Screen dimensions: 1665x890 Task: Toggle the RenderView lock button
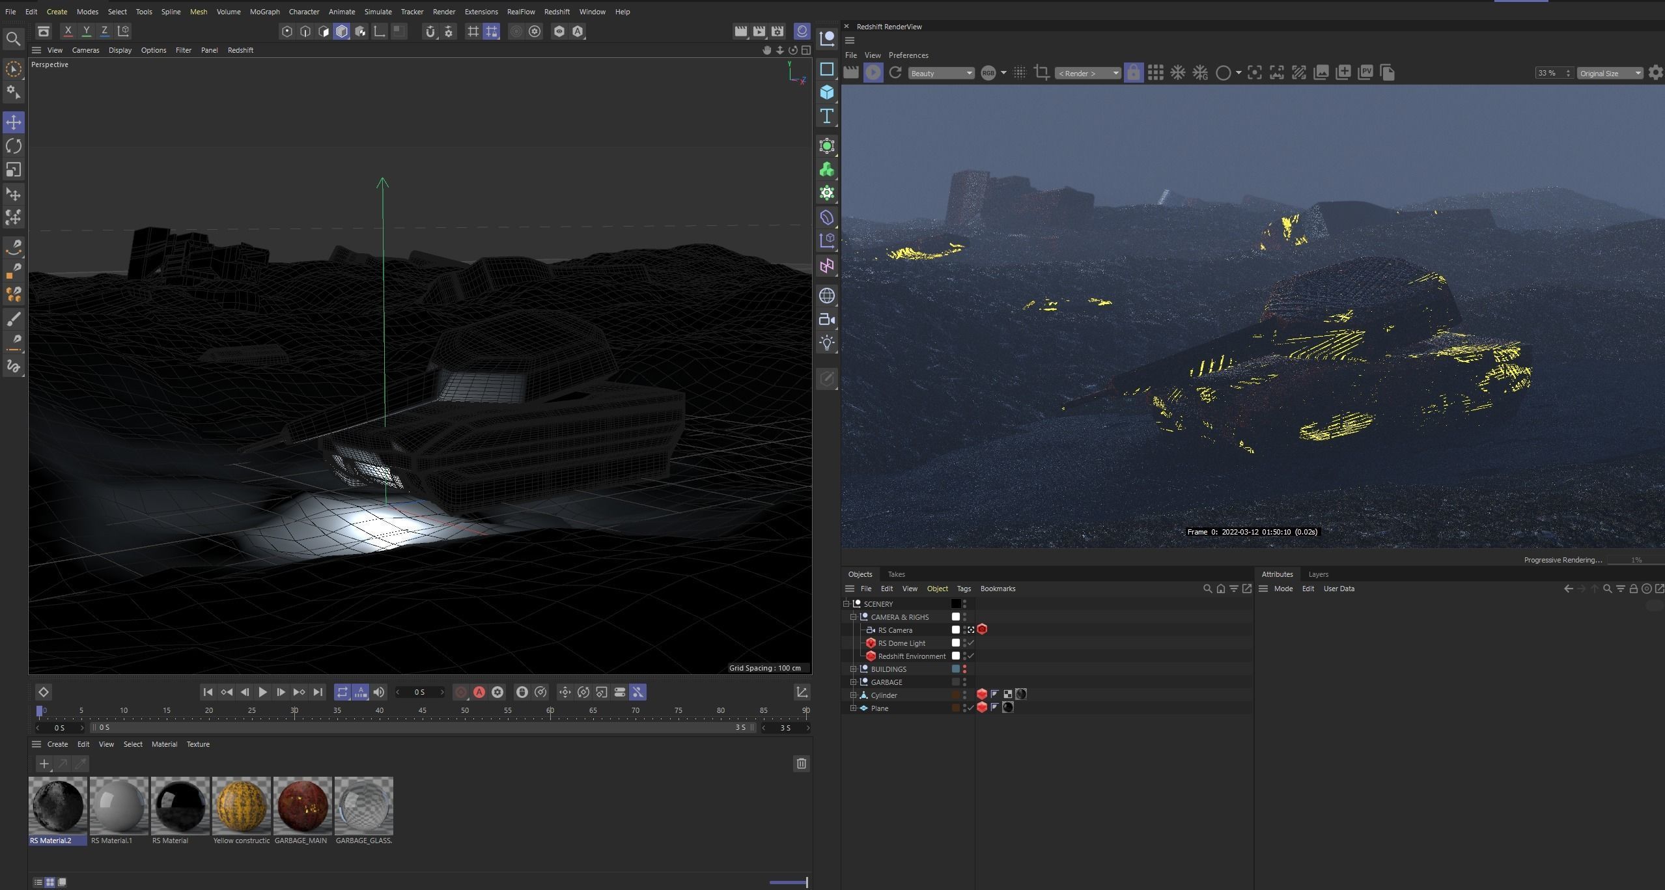click(x=1133, y=73)
